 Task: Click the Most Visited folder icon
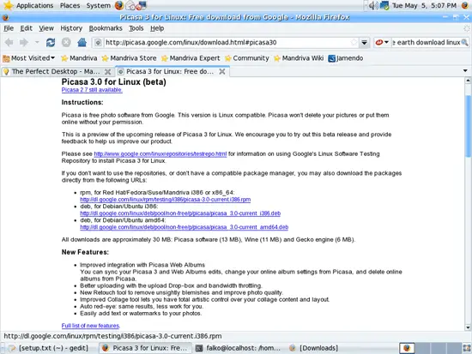(6, 58)
